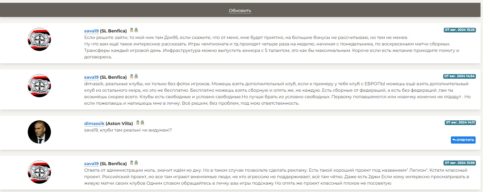
Task: Click bell trophy badge in 14:54 comment
Action: [136, 76]
